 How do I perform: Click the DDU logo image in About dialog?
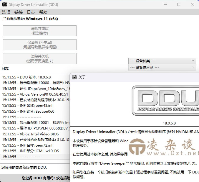pyautogui.click(x=165, y=101)
